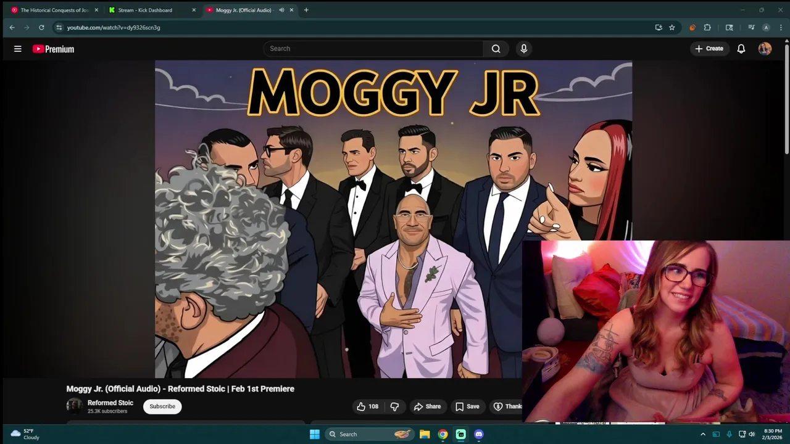Image resolution: width=790 pixels, height=444 pixels.
Task: Focus the YouTube search input field
Action: tap(373, 49)
